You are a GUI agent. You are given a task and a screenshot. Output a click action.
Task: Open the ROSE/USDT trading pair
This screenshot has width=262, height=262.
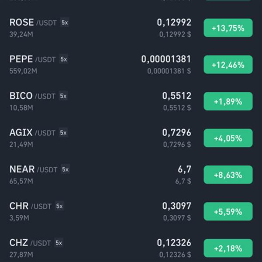(x=131, y=28)
